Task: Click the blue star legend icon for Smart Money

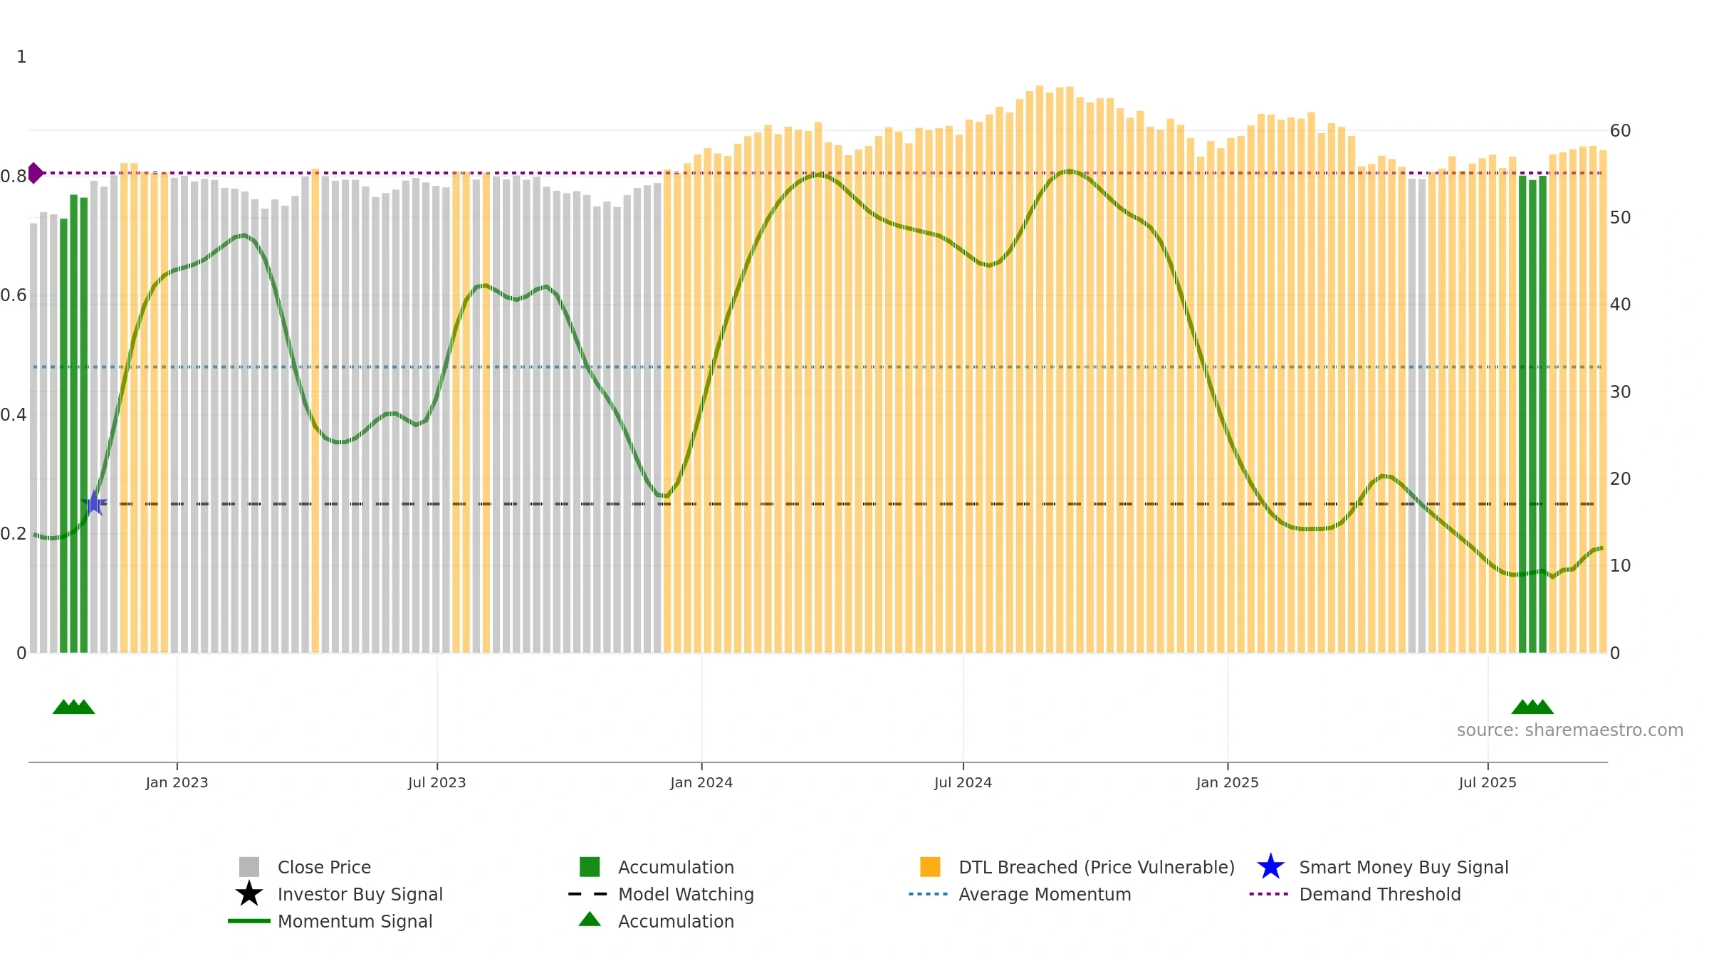Action: point(1270,867)
